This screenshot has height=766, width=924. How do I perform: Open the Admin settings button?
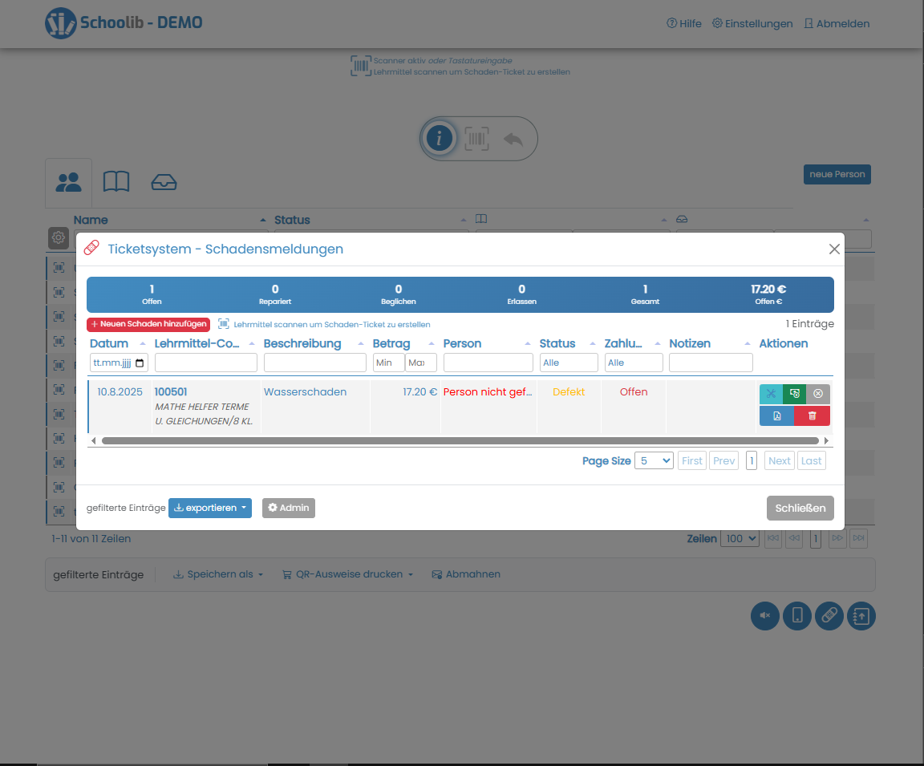click(288, 508)
